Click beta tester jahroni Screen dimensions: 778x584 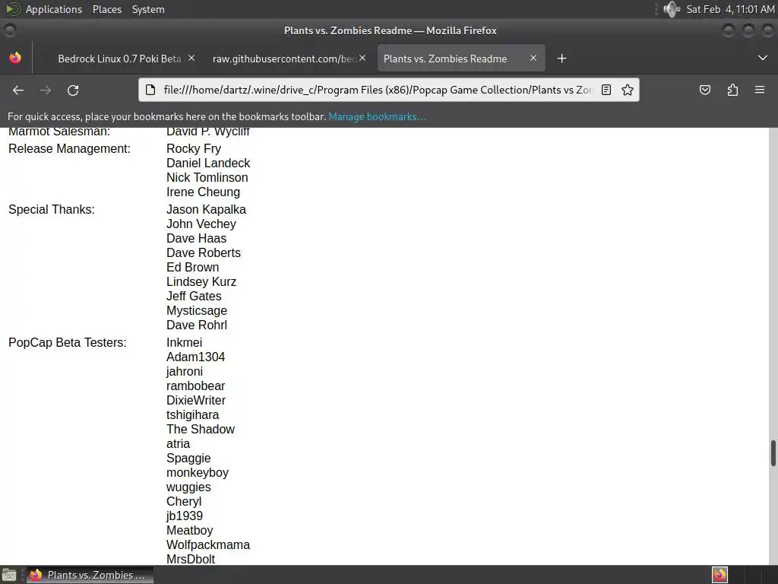coord(184,371)
